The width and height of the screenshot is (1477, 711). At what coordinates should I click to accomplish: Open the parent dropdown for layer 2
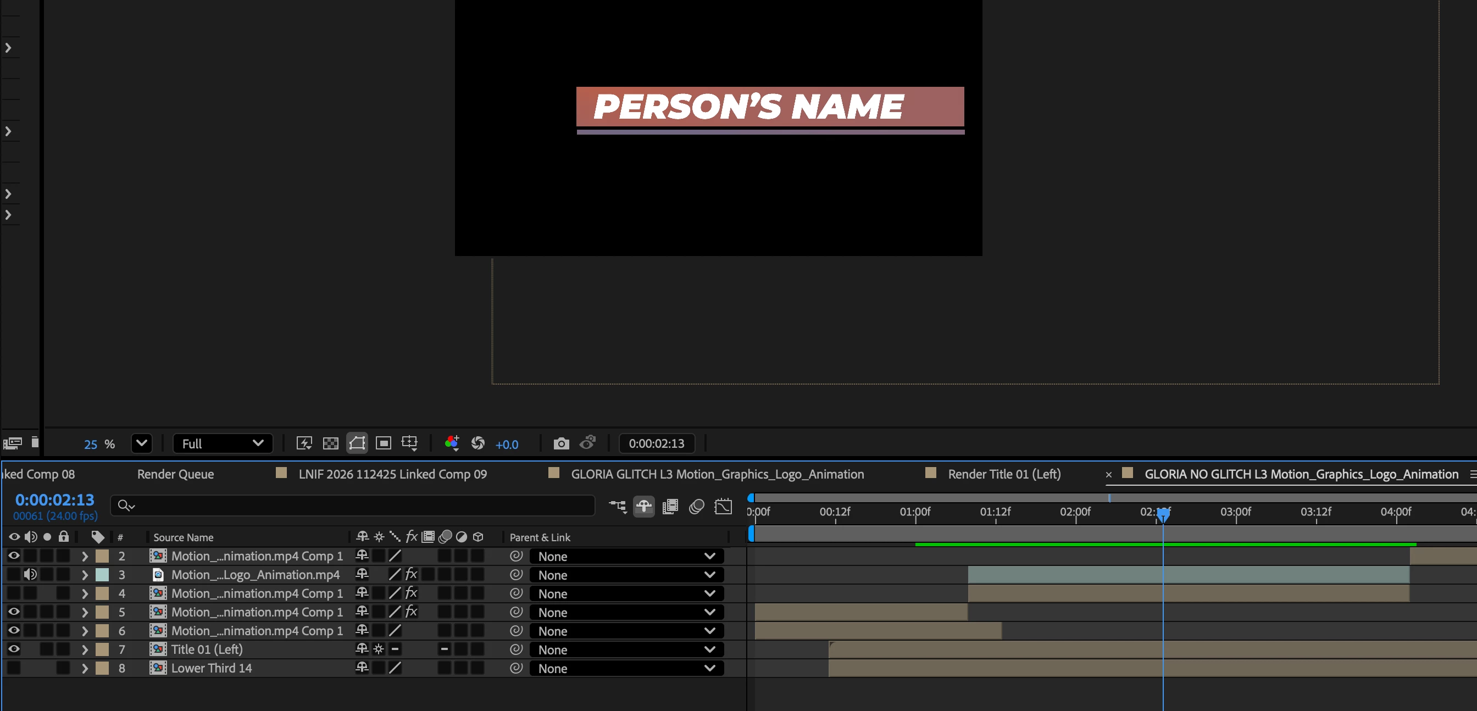(627, 556)
